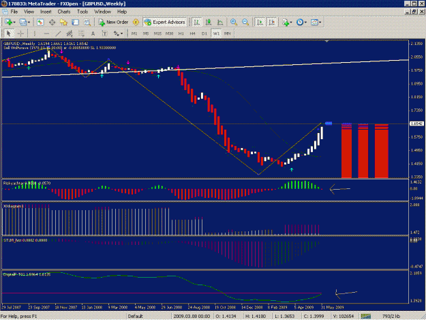Open the Market Watch icon
Image resolution: width=426 pixels, height=320 pixels.
40,22
